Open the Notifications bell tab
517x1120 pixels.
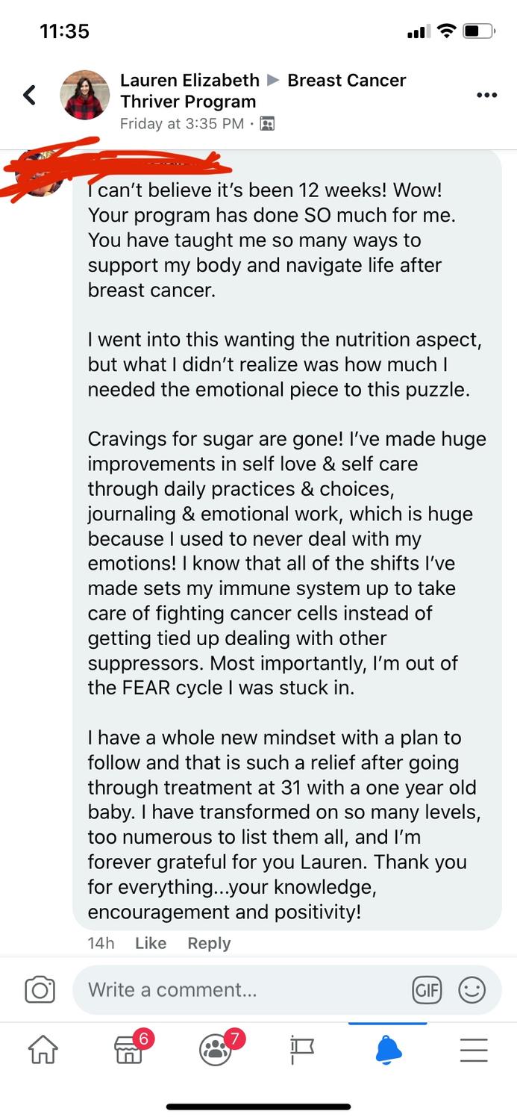(388, 1050)
